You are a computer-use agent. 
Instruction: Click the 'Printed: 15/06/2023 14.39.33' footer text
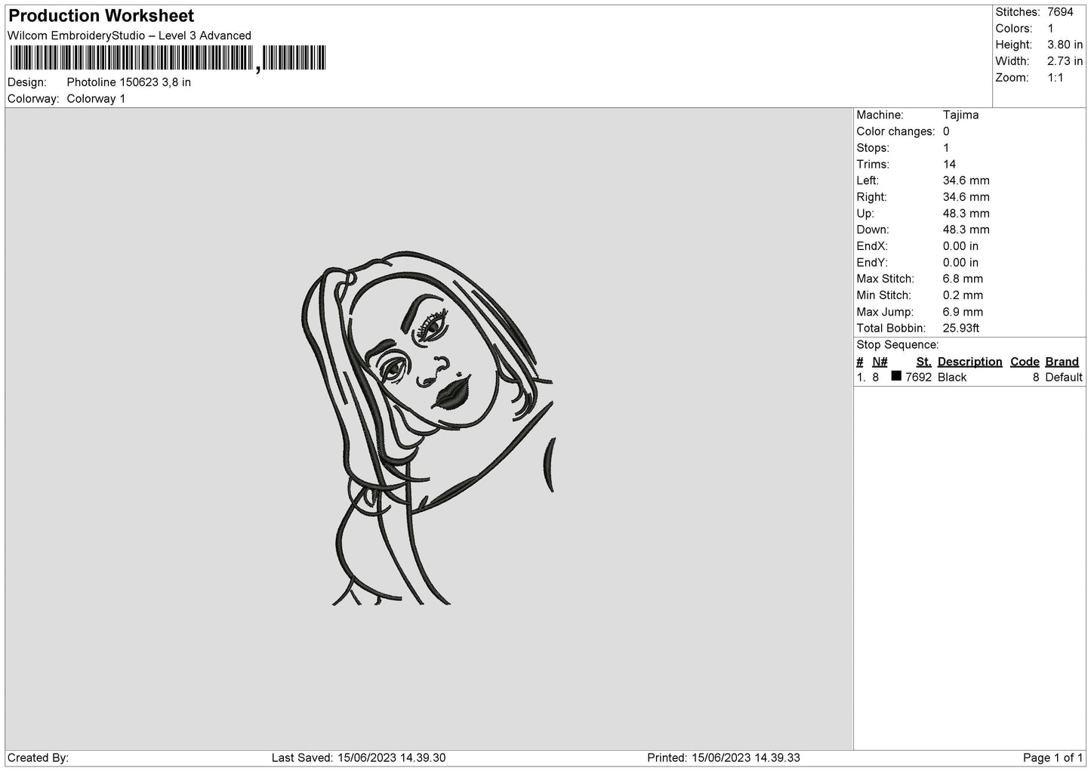coord(723,758)
